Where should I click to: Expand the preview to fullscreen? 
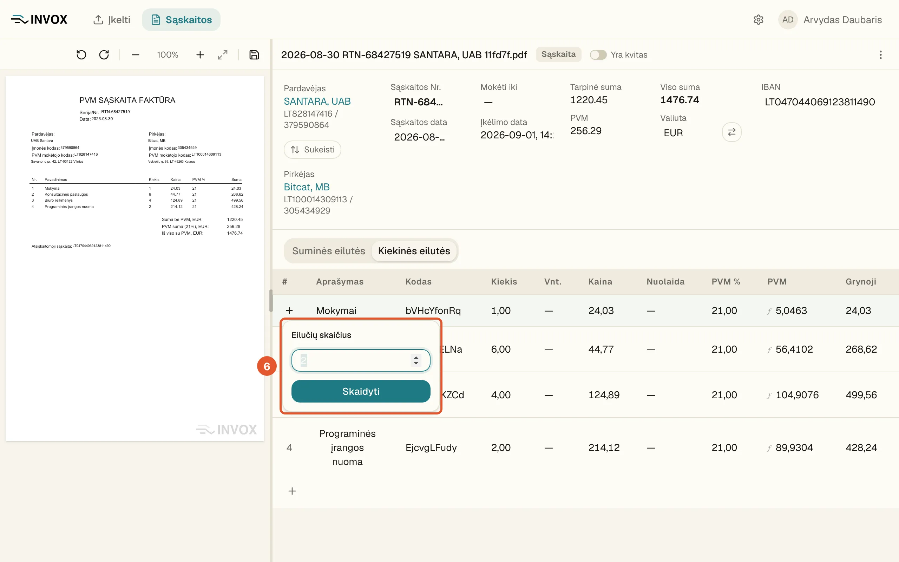coord(223,55)
